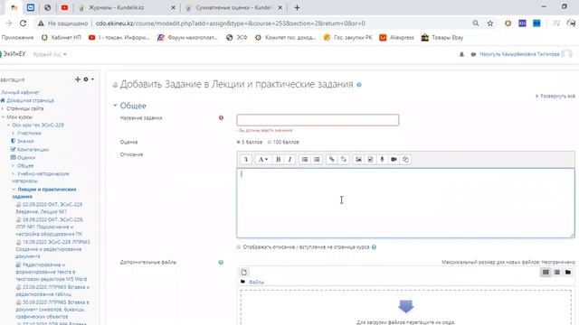The image size is (579, 325).
Task: Open help for additional files
Action: 221,263
